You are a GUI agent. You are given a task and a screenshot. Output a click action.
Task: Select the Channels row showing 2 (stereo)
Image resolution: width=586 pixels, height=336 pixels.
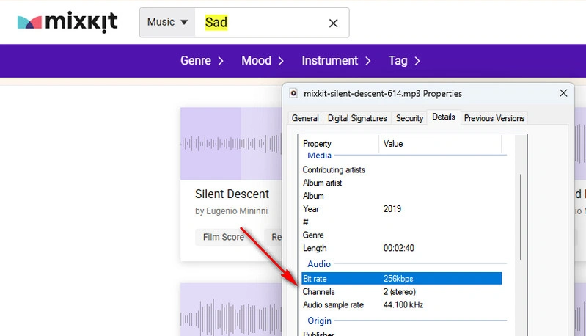coord(402,291)
